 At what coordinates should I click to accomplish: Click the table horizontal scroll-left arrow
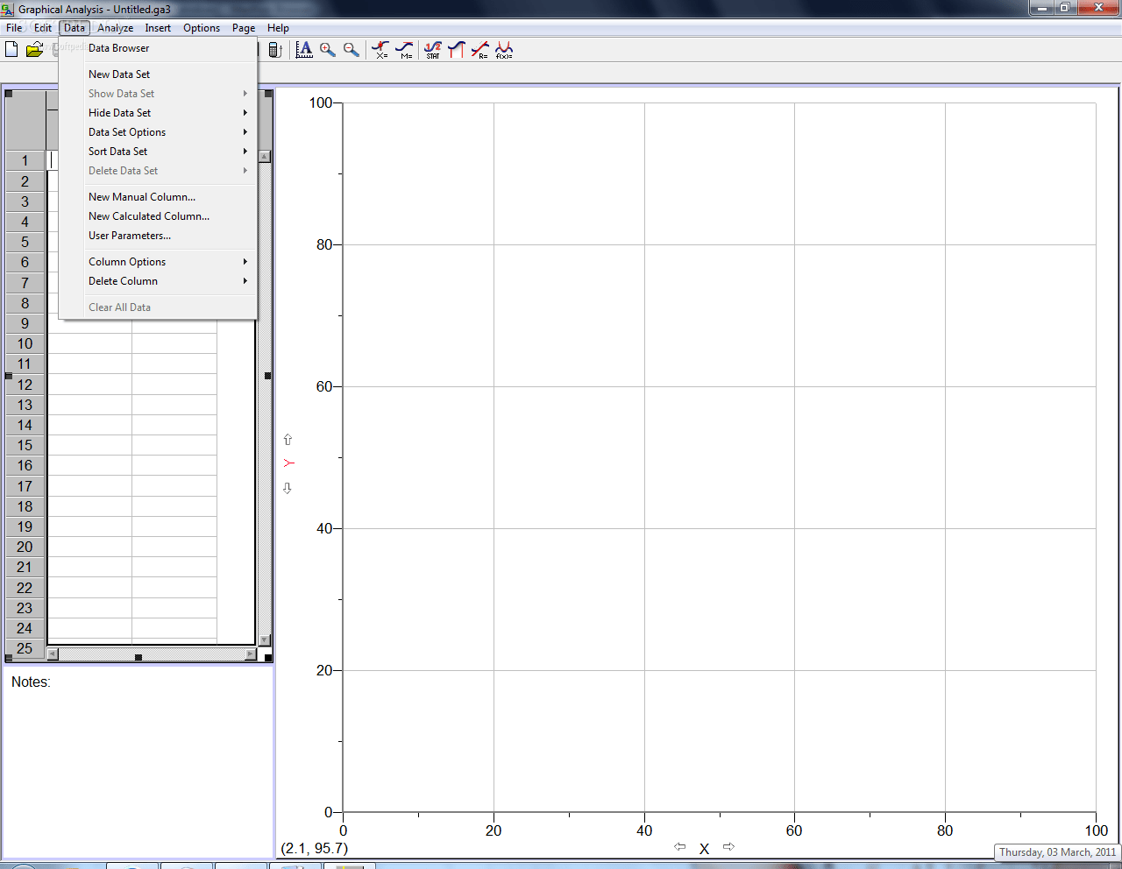pos(53,654)
